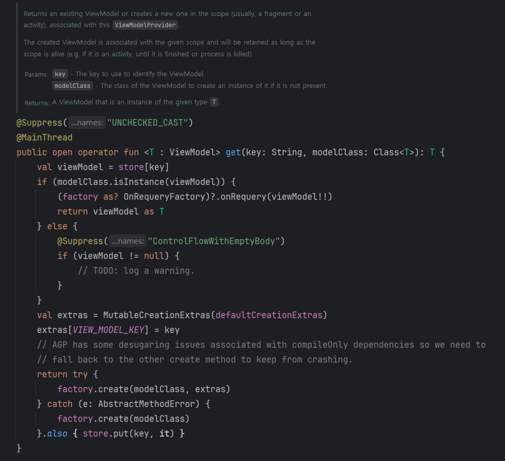Click the store.put method call
Screen dimensions: 505x461
tap(121, 434)
